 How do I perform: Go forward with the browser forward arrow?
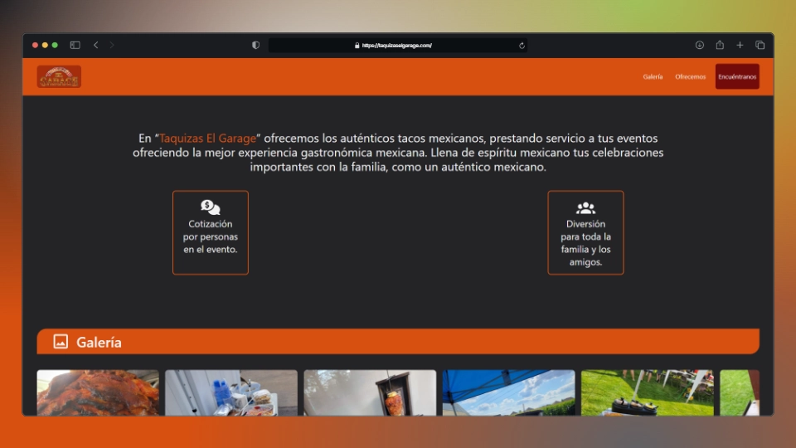(112, 45)
